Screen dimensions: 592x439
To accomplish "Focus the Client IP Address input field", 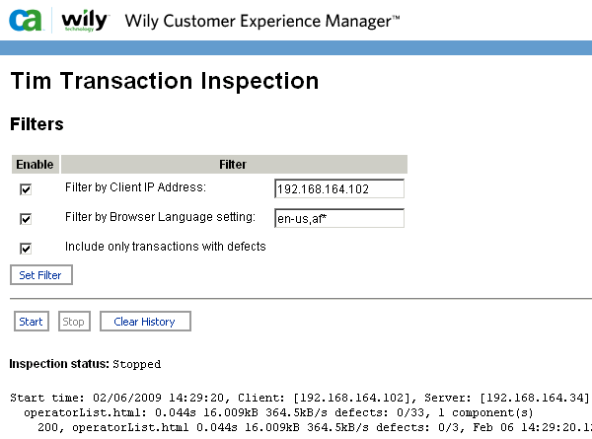I will coord(339,188).
